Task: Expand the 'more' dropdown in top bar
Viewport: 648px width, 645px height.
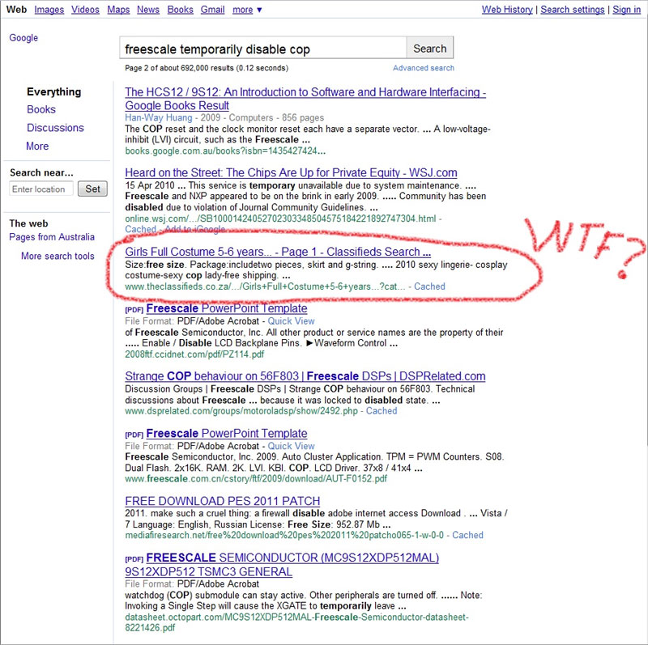Action: [x=247, y=10]
